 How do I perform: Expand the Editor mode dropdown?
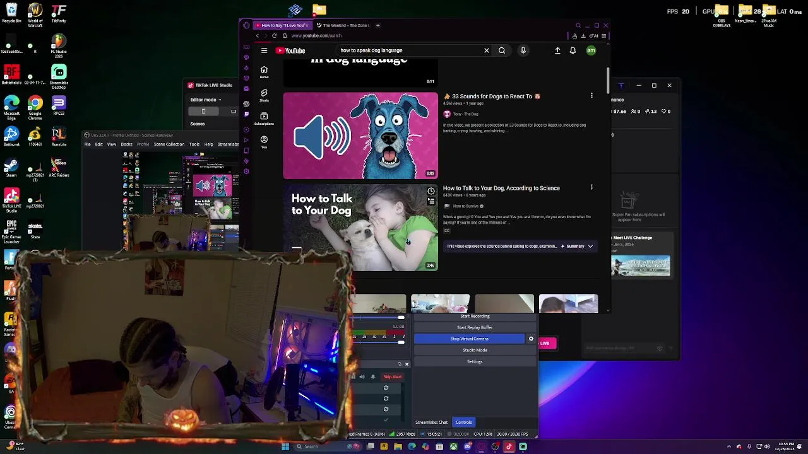click(206, 100)
